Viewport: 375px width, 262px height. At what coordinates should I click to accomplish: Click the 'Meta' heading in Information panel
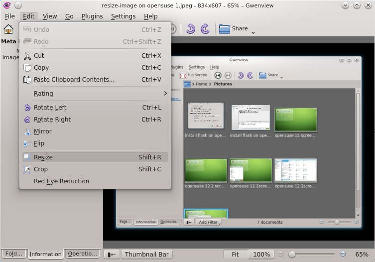click(x=8, y=41)
